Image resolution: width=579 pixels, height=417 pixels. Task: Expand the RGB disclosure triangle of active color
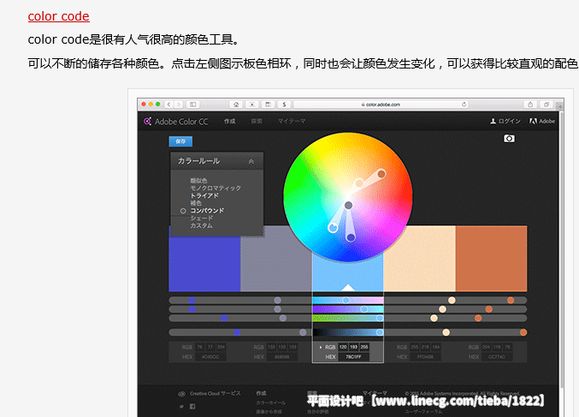[320, 347]
